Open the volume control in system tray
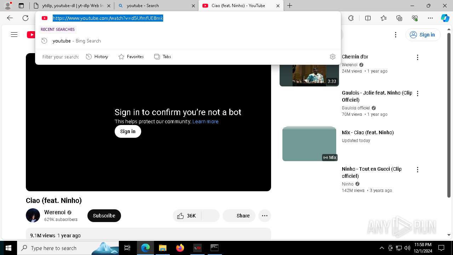The width and height of the screenshot is (453, 255). coord(407,248)
